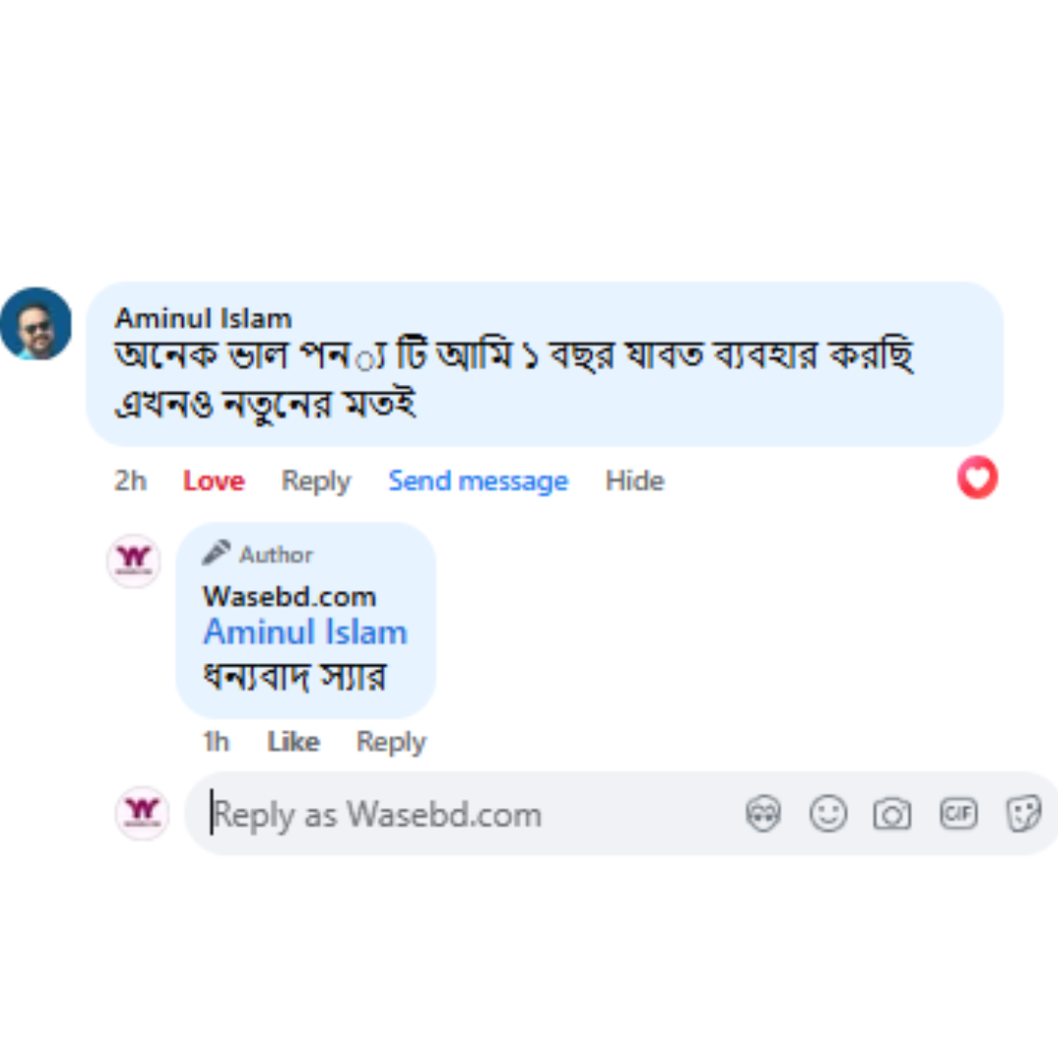
Task: Attach a photo using camera icon
Action: click(x=892, y=814)
